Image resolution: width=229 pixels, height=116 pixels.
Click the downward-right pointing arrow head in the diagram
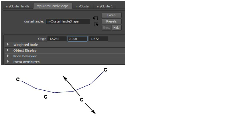pos(94,112)
